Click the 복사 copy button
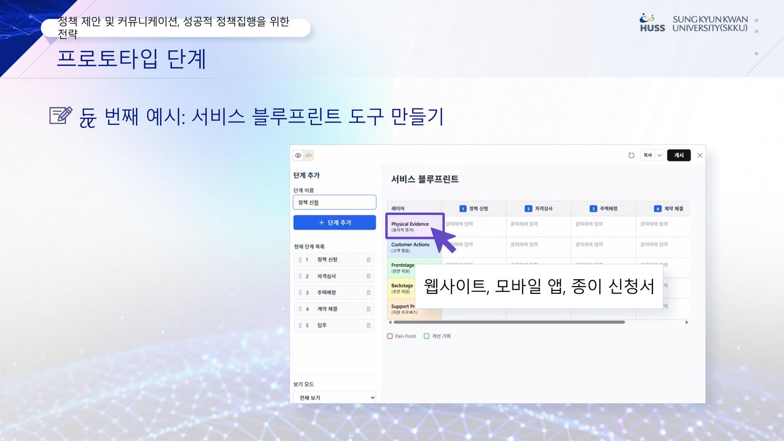Screen dimensions: 784x441 [x=647, y=156]
